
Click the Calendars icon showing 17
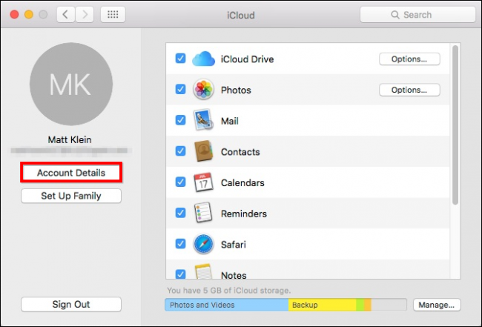pyautogui.click(x=203, y=182)
